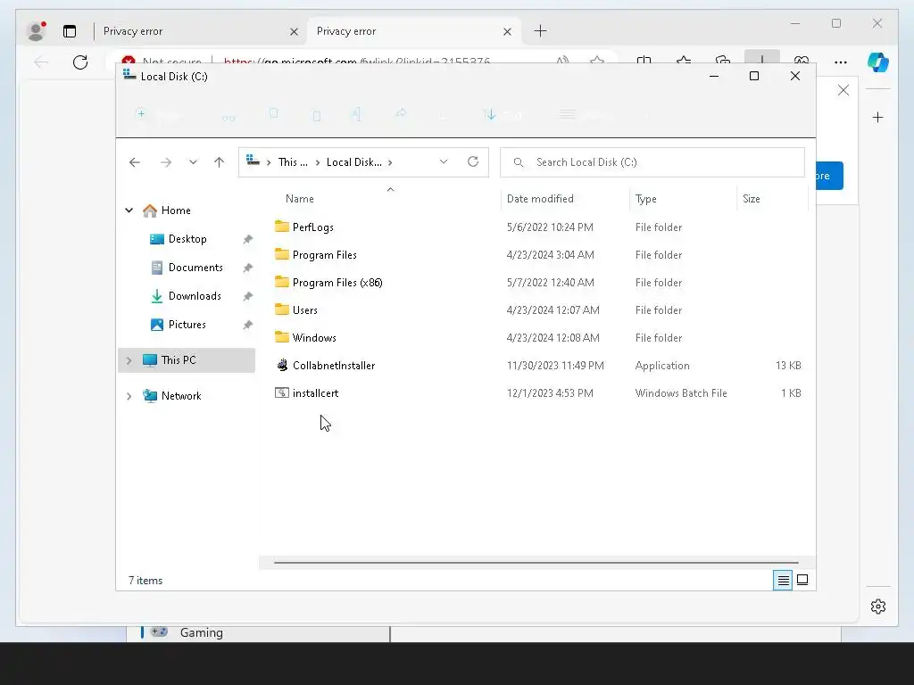Click the '7 items' status bar text
This screenshot has width=914, height=685.
(145, 580)
